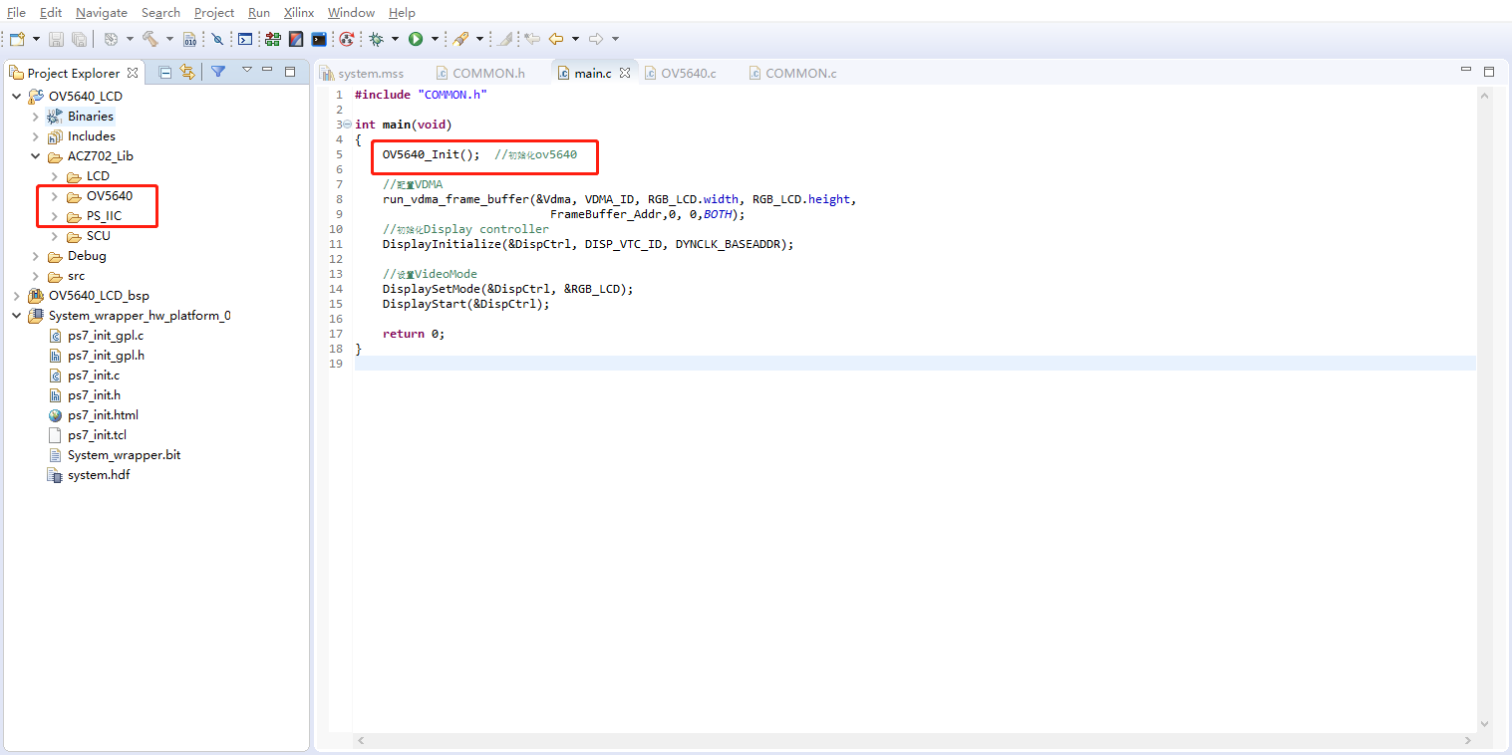The width and height of the screenshot is (1512, 755).
Task: Open the dark SDK terminal icon
Action: pos(319,39)
